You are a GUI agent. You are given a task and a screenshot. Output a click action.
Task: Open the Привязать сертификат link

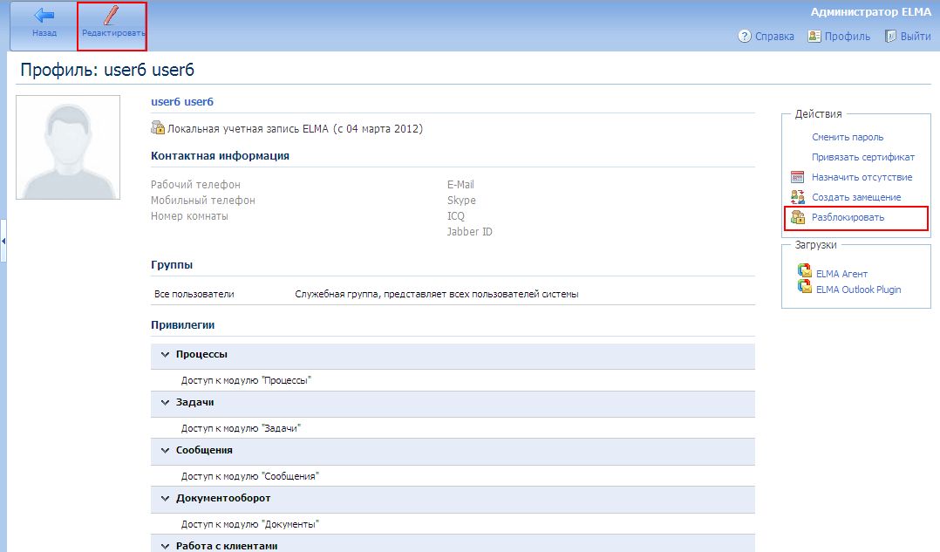click(863, 157)
